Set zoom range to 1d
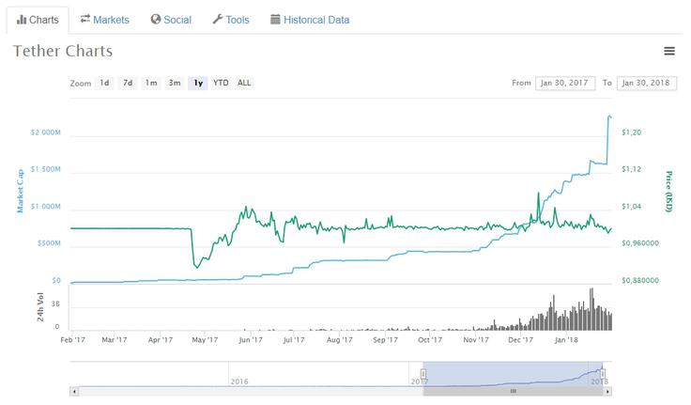Image resolution: width=691 pixels, height=405 pixels. point(104,83)
